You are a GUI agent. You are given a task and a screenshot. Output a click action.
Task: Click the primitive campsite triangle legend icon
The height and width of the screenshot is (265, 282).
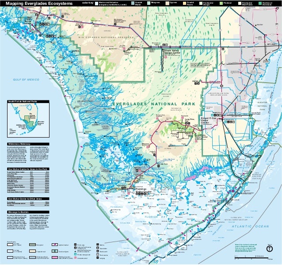point(75,251)
